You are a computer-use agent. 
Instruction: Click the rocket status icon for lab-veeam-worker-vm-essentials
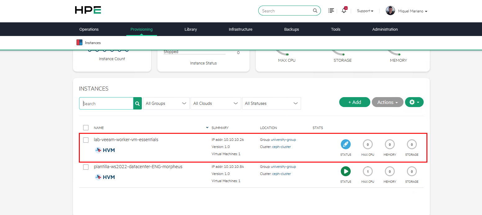click(346, 144)
